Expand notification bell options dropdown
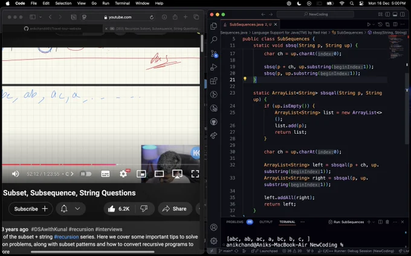The height and width of the screenshot is (256, 411). pyautogui.click(x=77, y=209)
